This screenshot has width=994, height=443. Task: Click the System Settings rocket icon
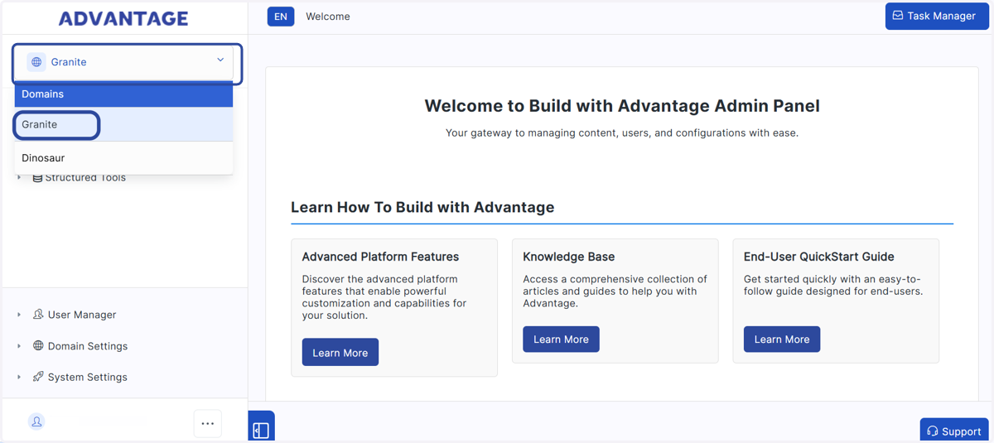tap(38, 377)
